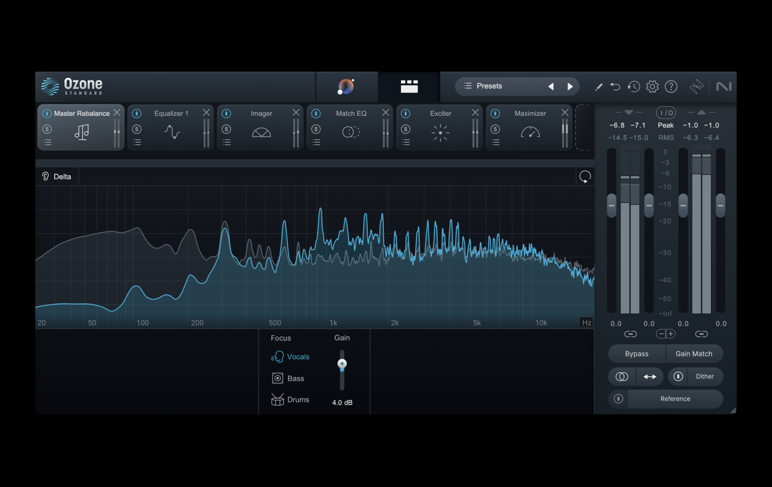
Task: Click the reset circular arrow icon
Action: click(x=585, y=177)
